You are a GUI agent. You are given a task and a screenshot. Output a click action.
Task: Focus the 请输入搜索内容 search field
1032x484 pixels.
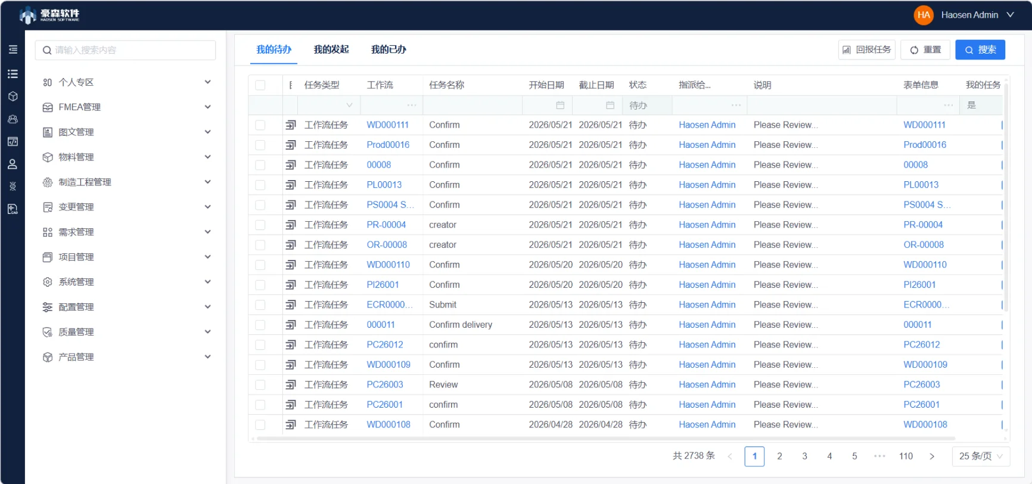point(126,50)
